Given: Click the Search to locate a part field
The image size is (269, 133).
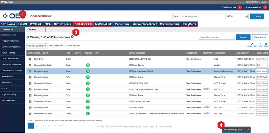Looking at the screenshot, I should pyautogui.click(x=198, y=16).
